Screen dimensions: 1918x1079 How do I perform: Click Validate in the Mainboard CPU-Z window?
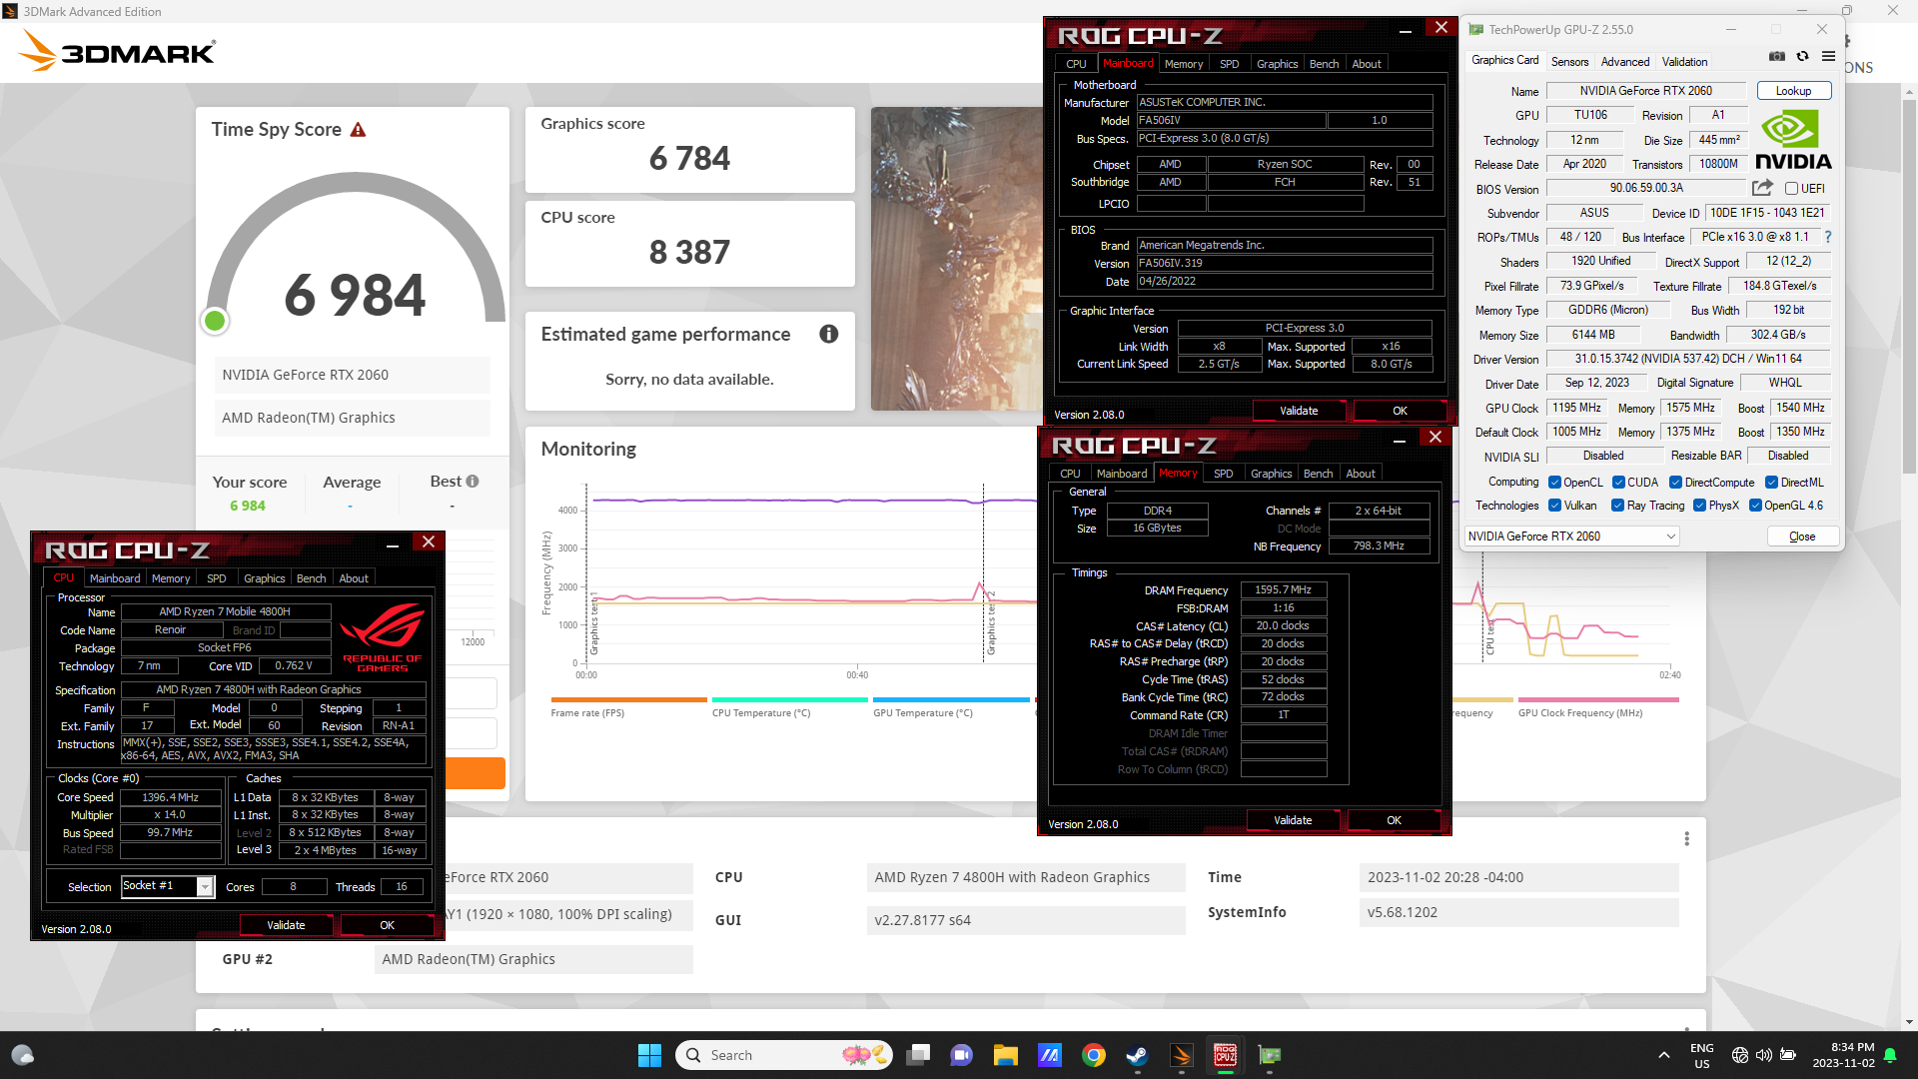point(1299,411)
